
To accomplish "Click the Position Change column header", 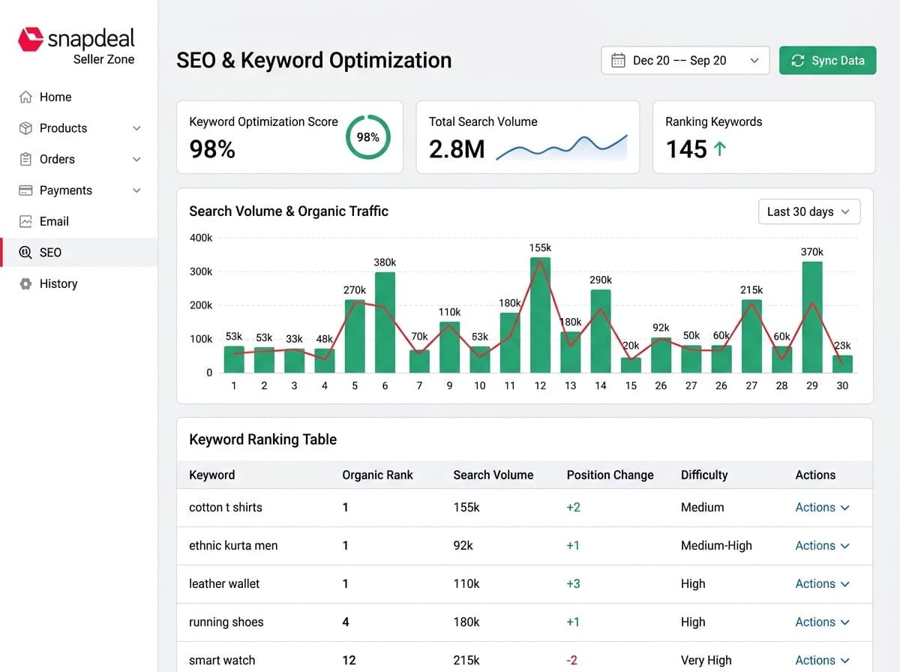I will [x=610, y=475].
